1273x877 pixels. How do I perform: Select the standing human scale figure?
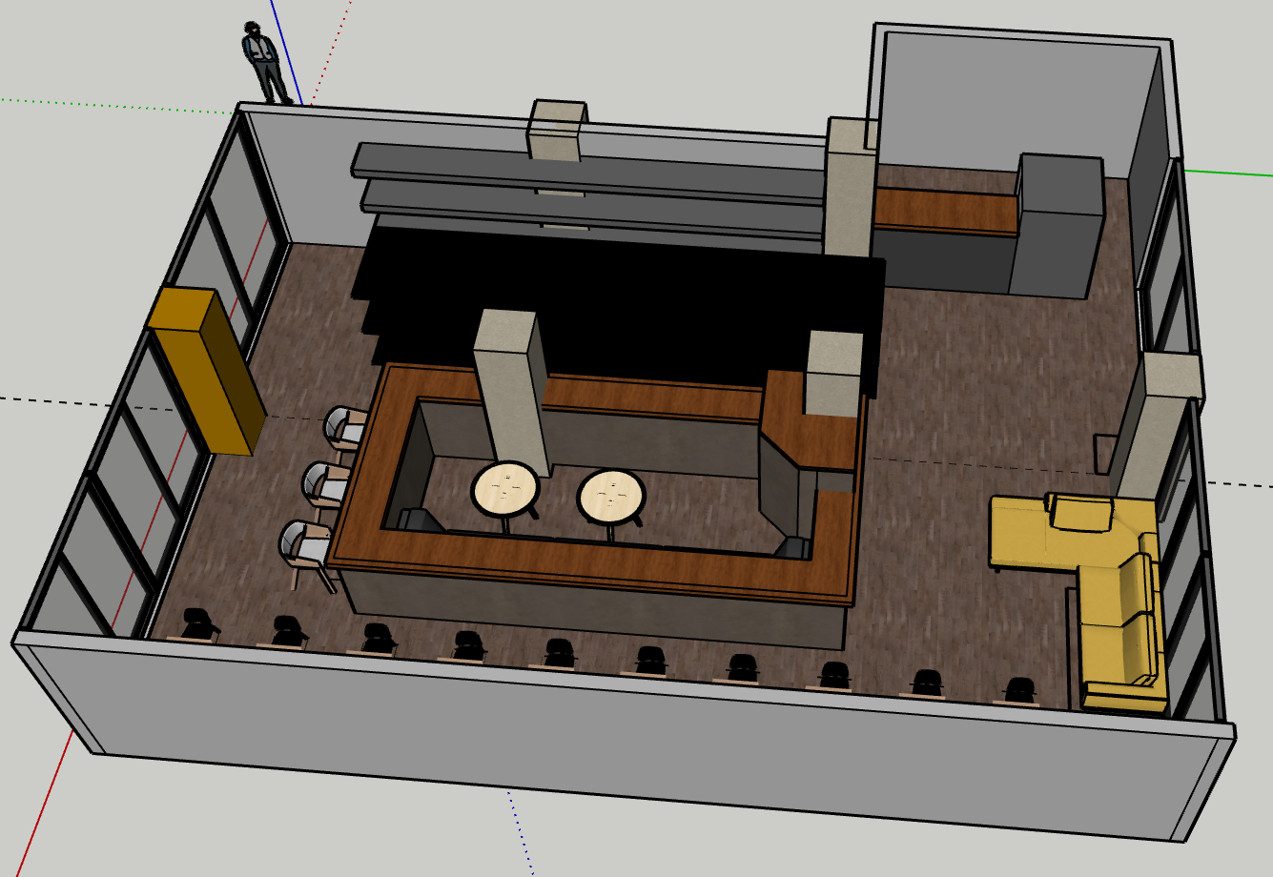point(264,63)
